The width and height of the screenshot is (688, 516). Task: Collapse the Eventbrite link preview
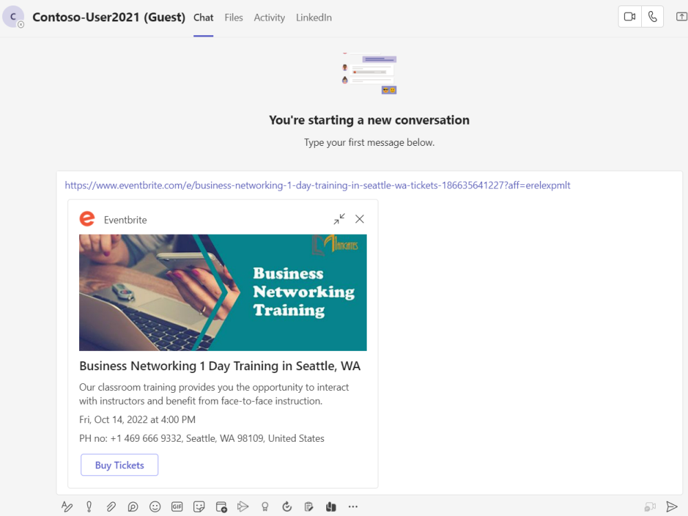(x=338, y=219)
